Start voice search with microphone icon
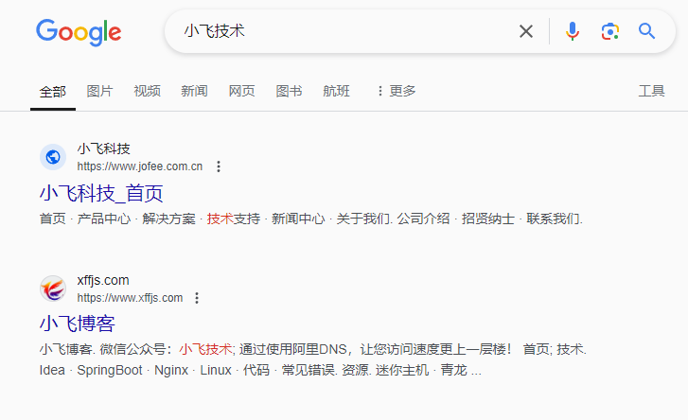The width and height of the screenshot is (688, 420). pos(573,31)
